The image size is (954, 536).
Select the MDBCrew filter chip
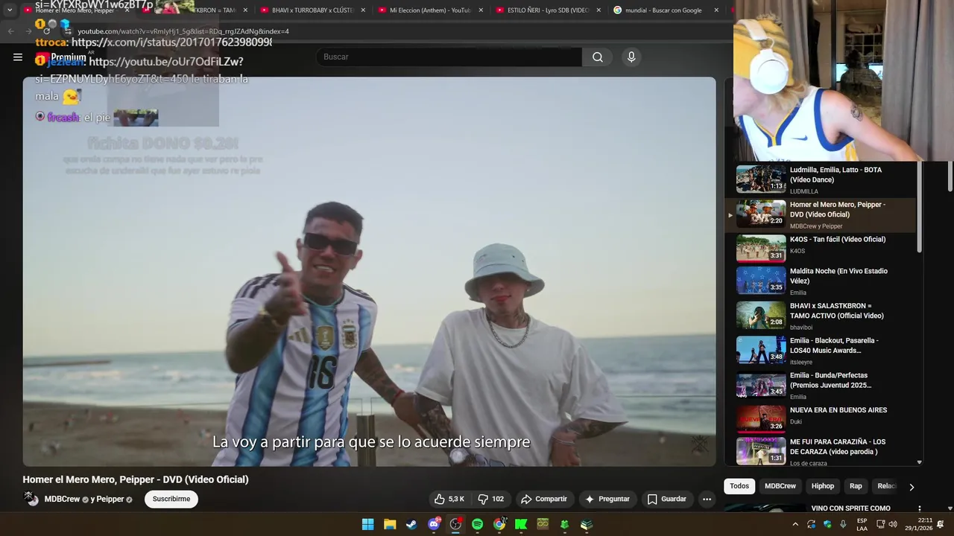coord(780,486)
